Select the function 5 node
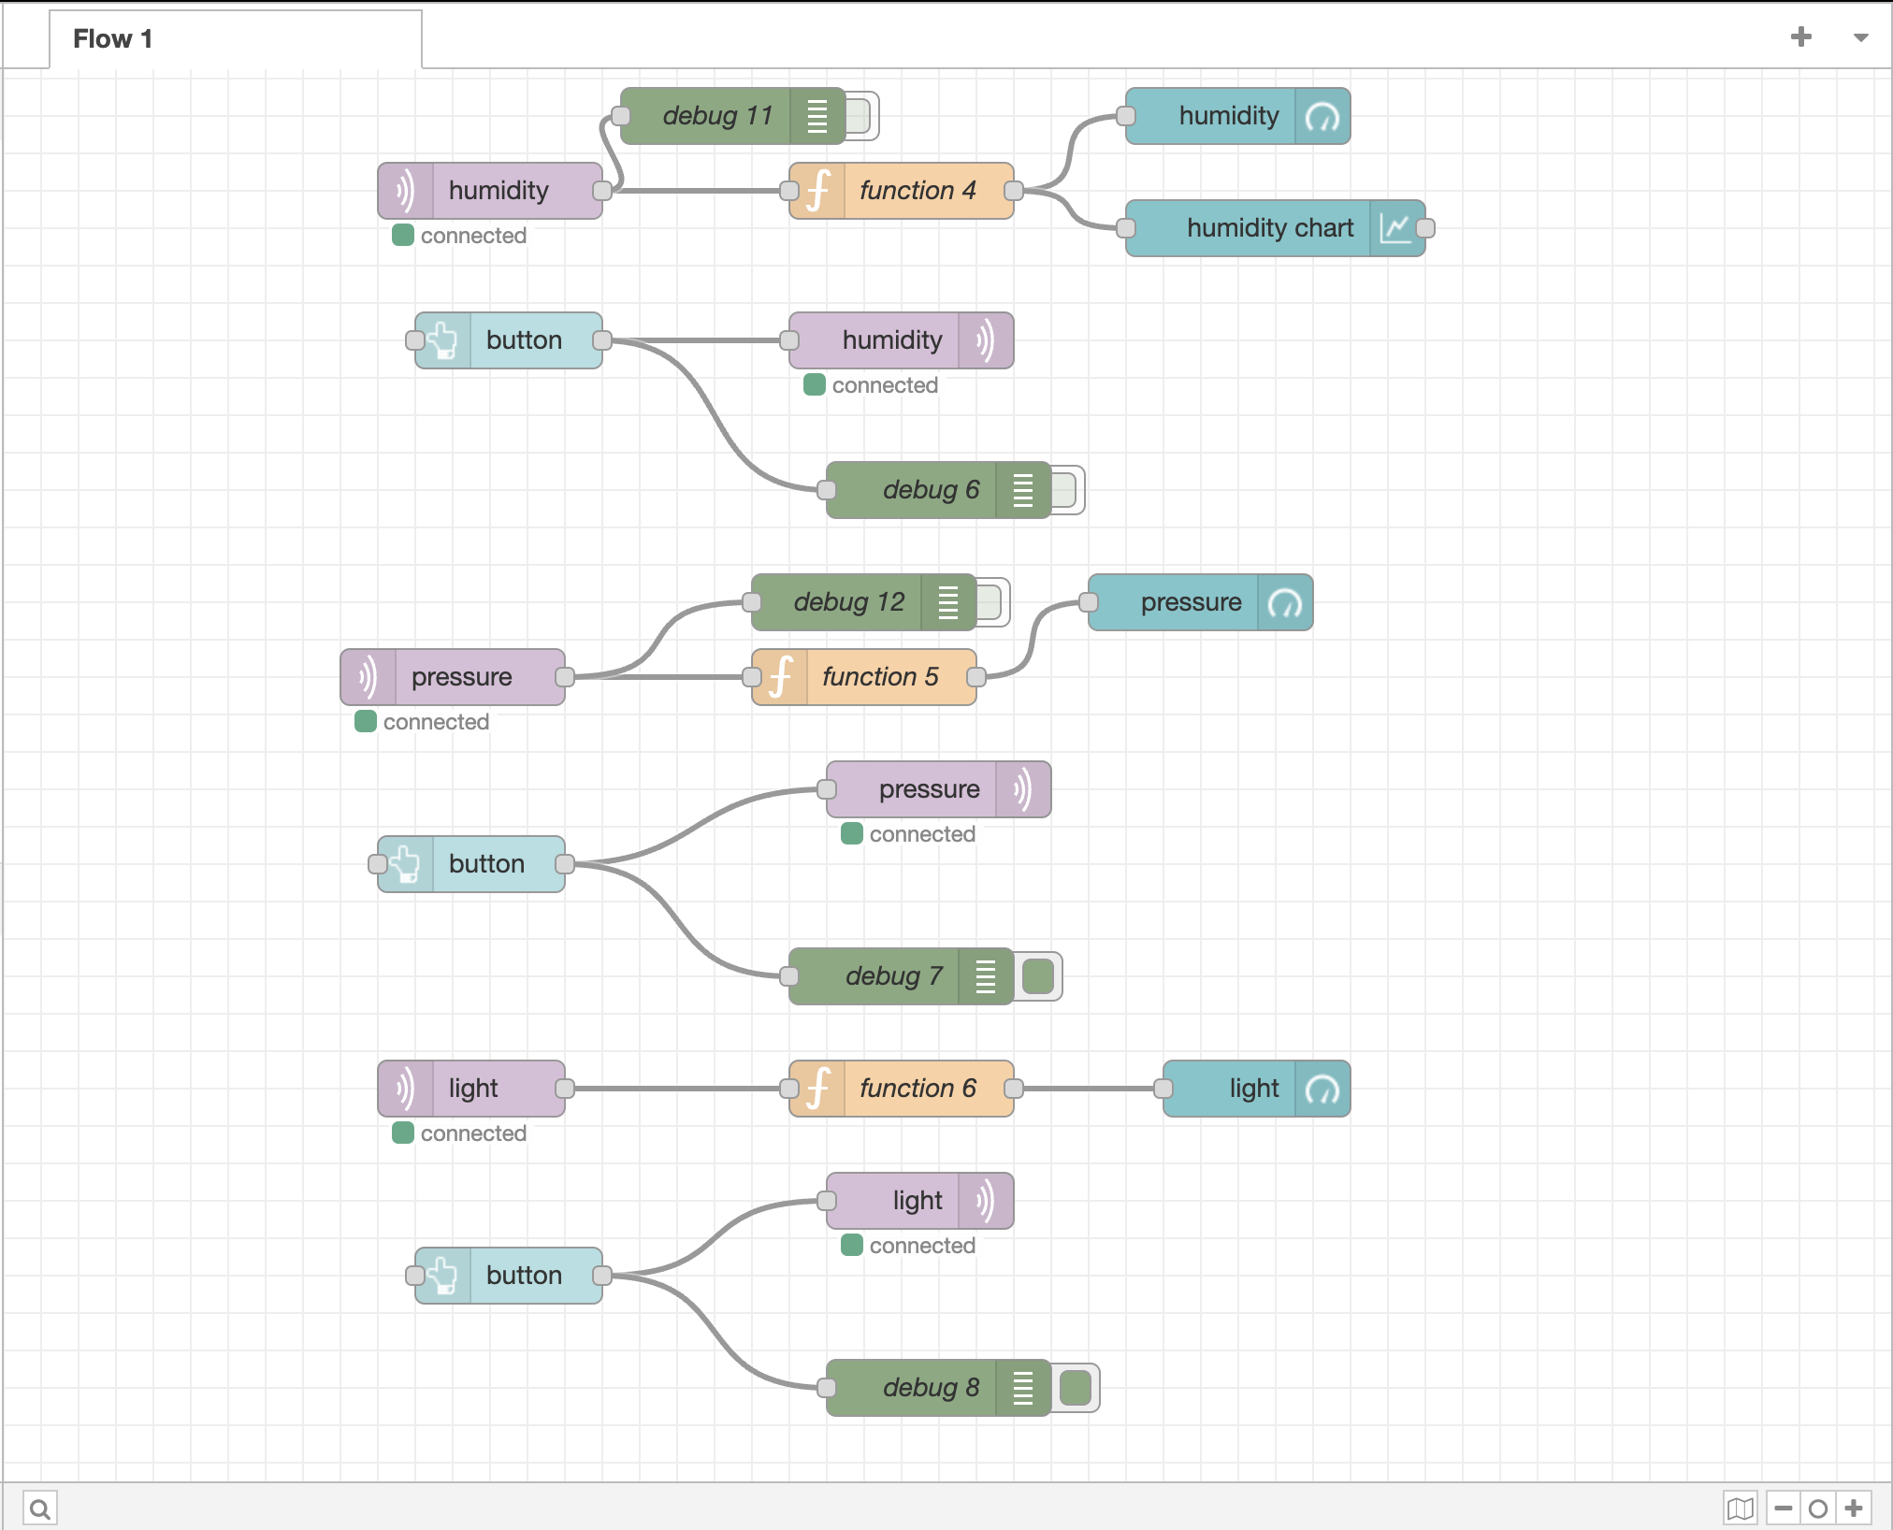Image resolution: width=1893 pixels, height=1530 pixels. click(x=864, y=677)
